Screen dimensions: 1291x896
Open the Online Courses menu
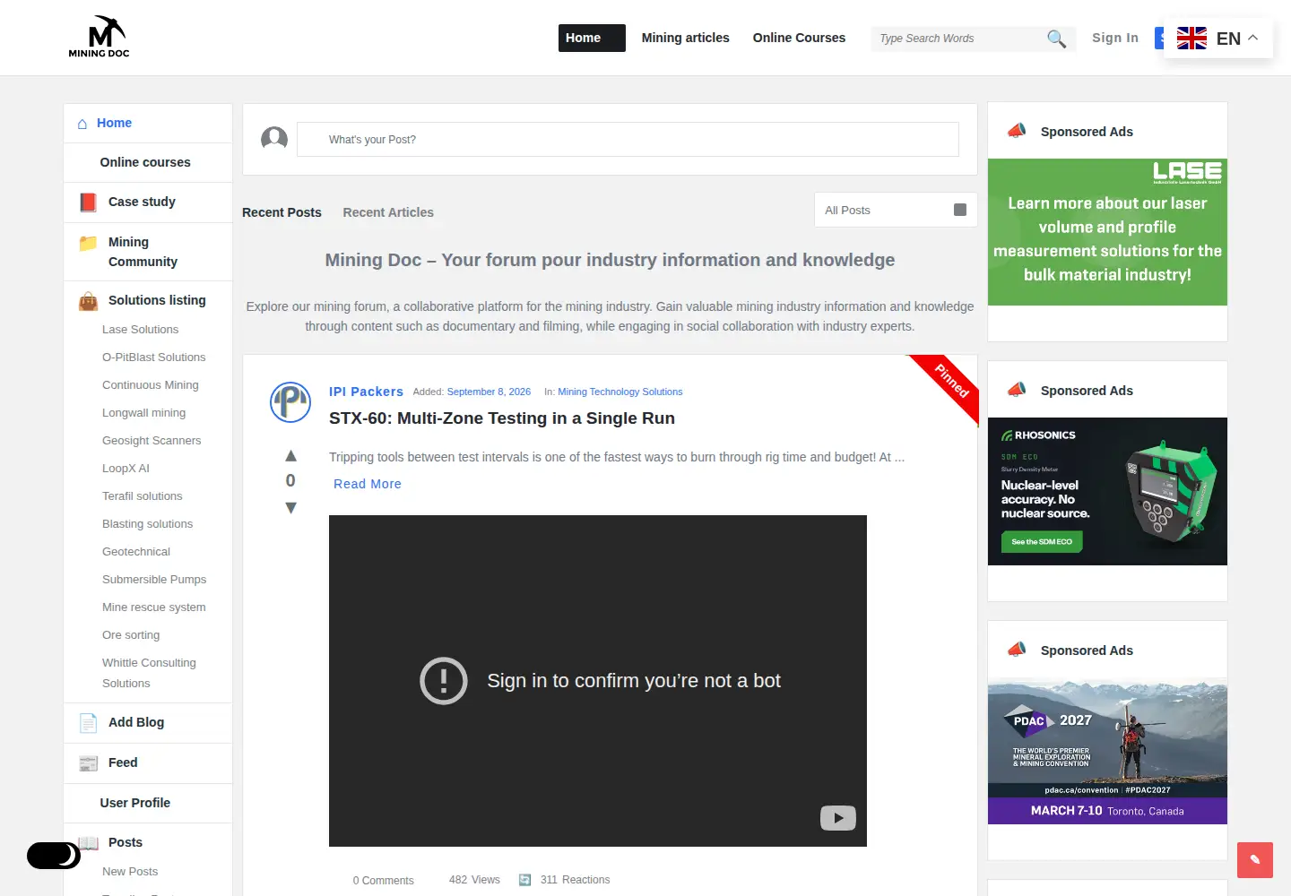pos(799,38)
